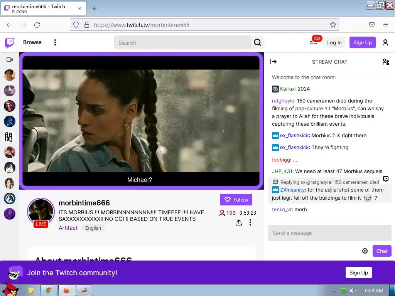Open Firefox hamburger application menu
Screen dimensions: 395x296
tap(385, 25)
